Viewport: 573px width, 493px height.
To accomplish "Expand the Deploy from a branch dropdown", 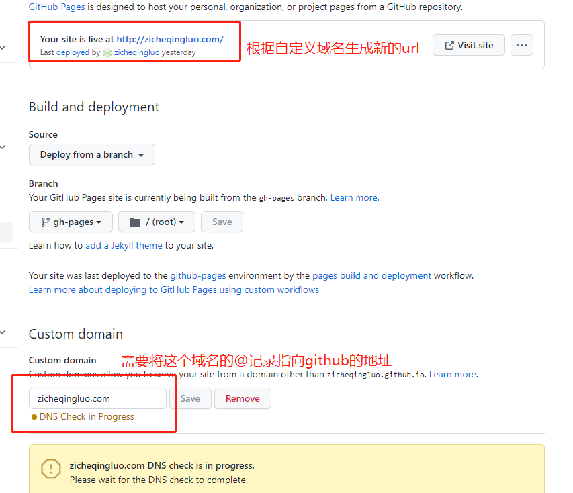I will (x=92, y=154).
